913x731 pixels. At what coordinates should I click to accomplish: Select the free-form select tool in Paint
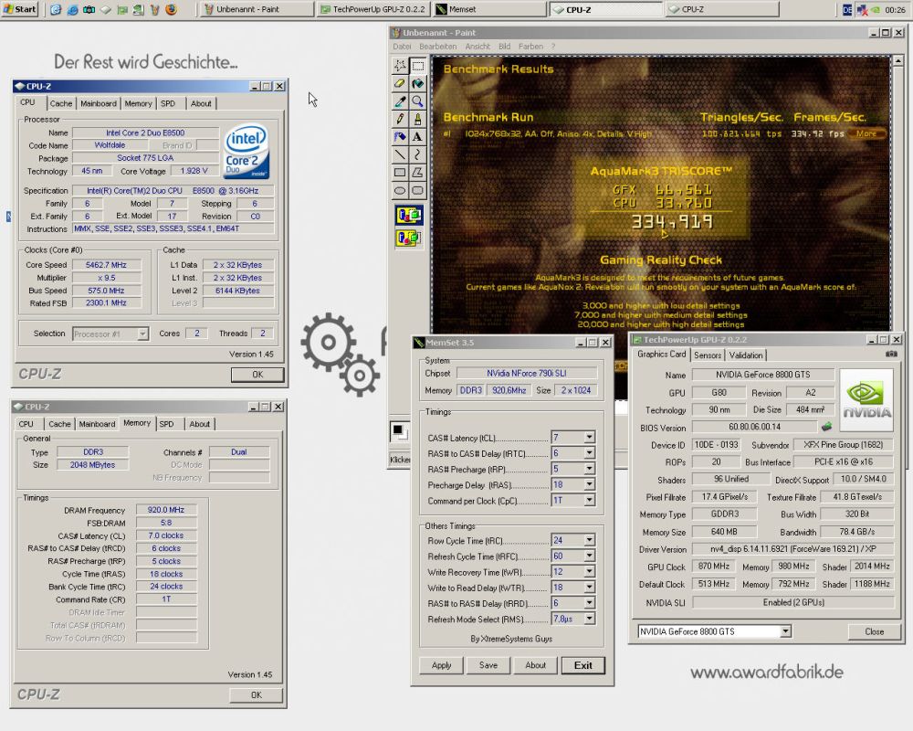click(400, 65)
